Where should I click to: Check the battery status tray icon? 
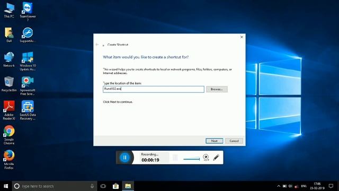285,186
